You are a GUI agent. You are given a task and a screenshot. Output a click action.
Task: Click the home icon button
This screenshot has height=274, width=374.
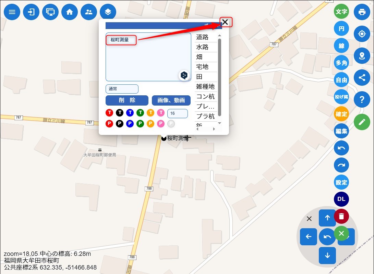tap(70, 12)
